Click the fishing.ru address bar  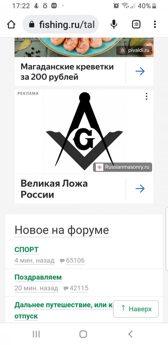60,24
